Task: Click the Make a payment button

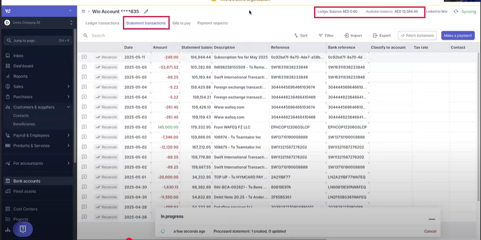Action: pyautogui.click(x=458, y=36)
